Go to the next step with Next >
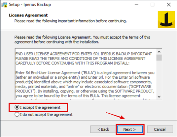This screenshot has width=177, height=137. pyautogui.click(x=130, y=129)
